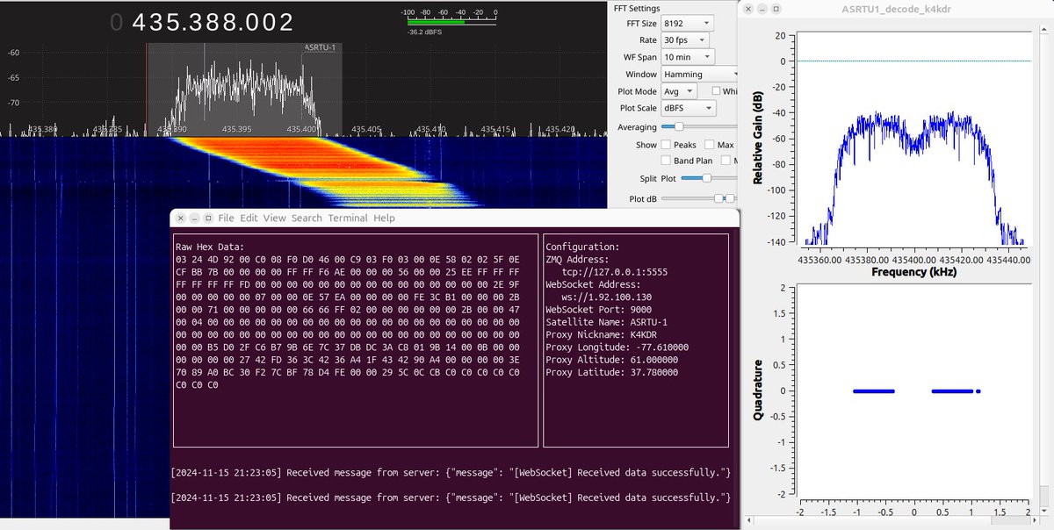Maximize the ASRTU1_decode_k4kdr window
The height and width of the screenshot is (530, 1054).
[776, 9]
